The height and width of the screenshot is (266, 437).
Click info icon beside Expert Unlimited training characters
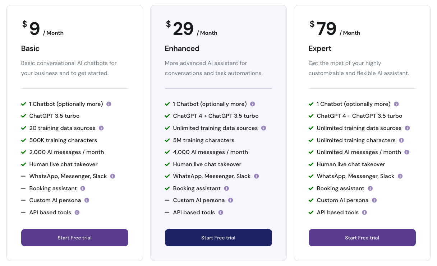401,140
